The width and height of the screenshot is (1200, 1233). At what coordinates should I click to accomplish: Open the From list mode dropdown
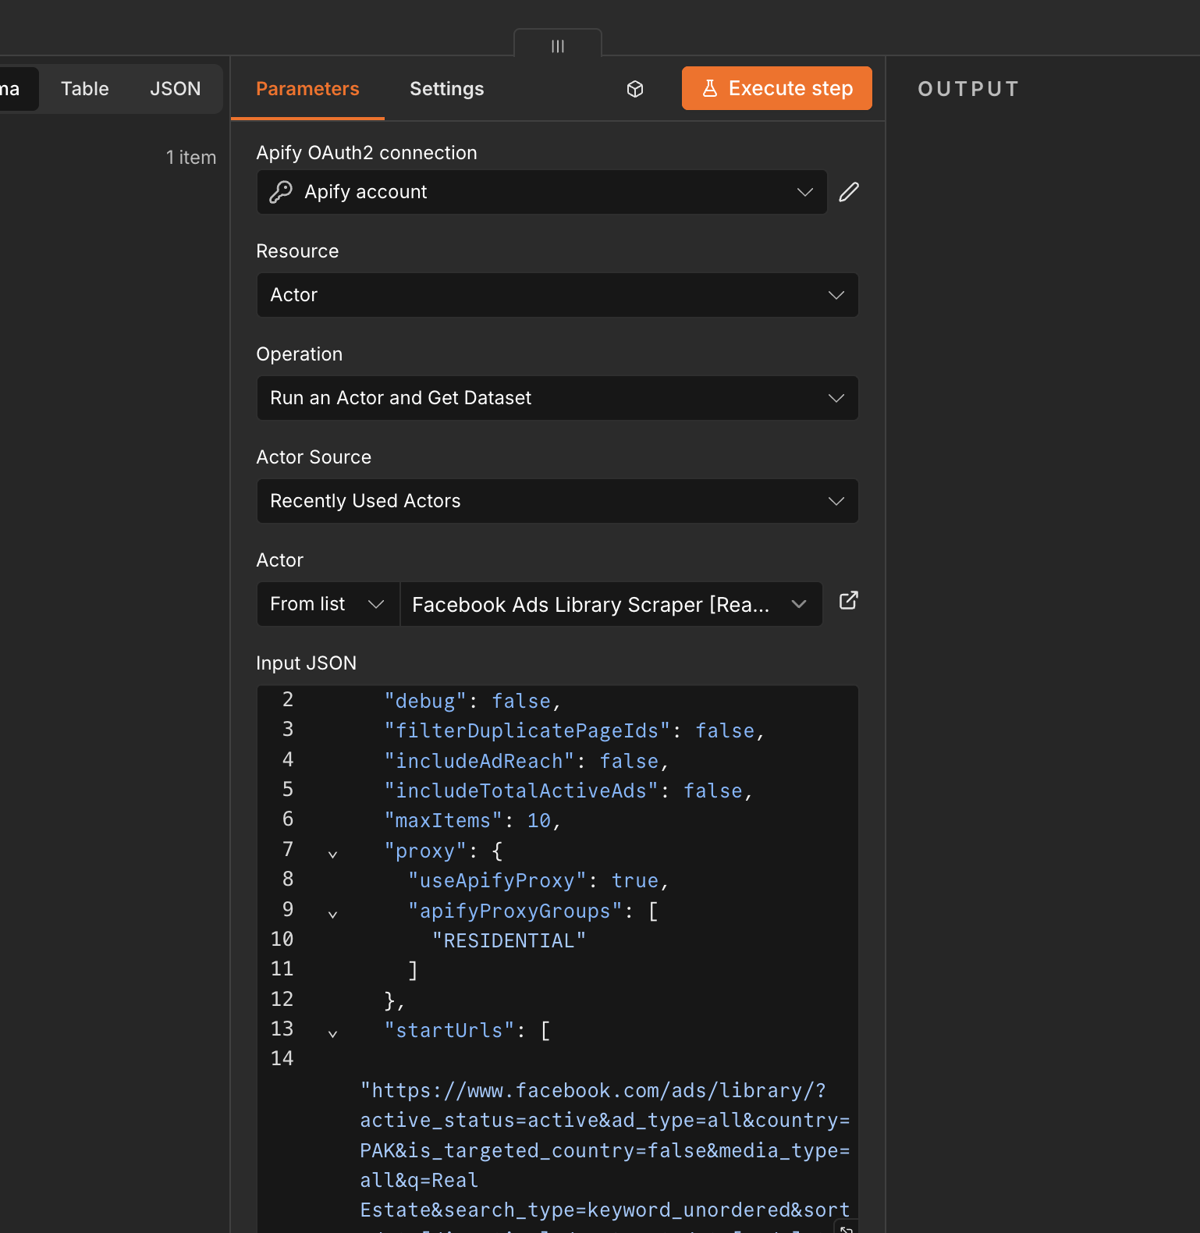pyautogui.click(x=328, y=604)
